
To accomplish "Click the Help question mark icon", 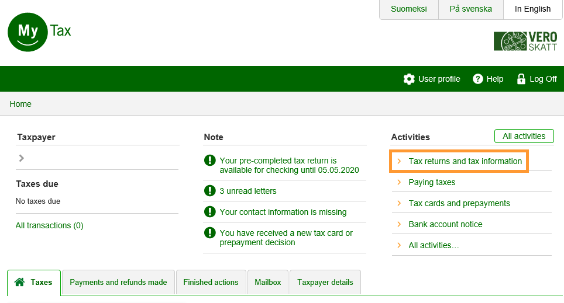I will click(x=478, y=79).
